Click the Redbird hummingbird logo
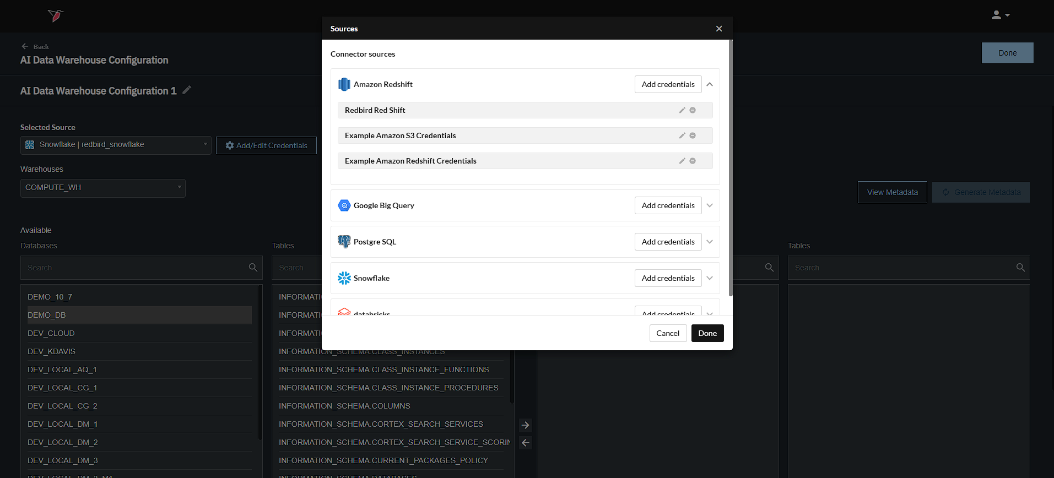This screenshot has height=478, width=1054. coord(56,15)
